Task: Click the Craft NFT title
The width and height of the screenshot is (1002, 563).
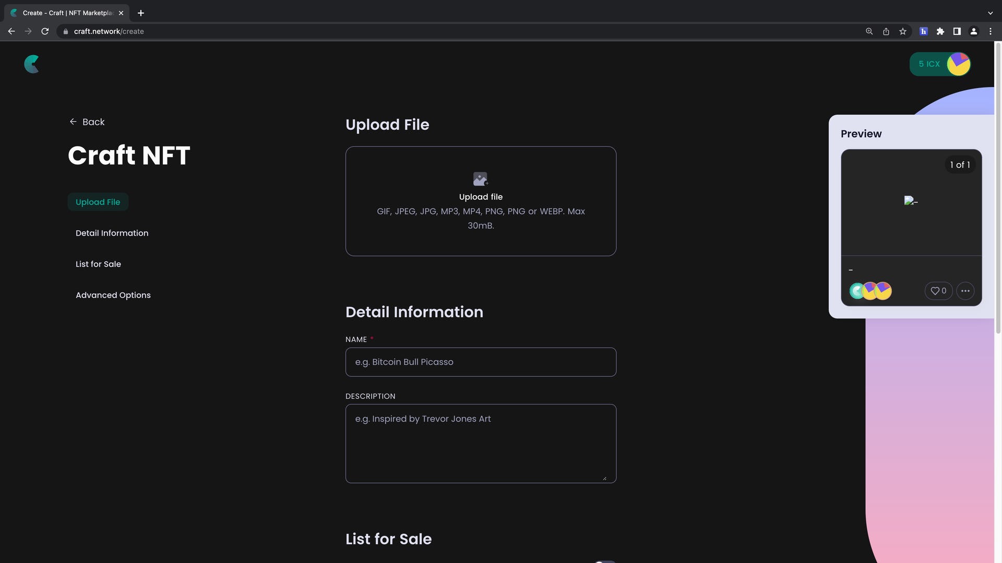Action: [x=129, y=155]
